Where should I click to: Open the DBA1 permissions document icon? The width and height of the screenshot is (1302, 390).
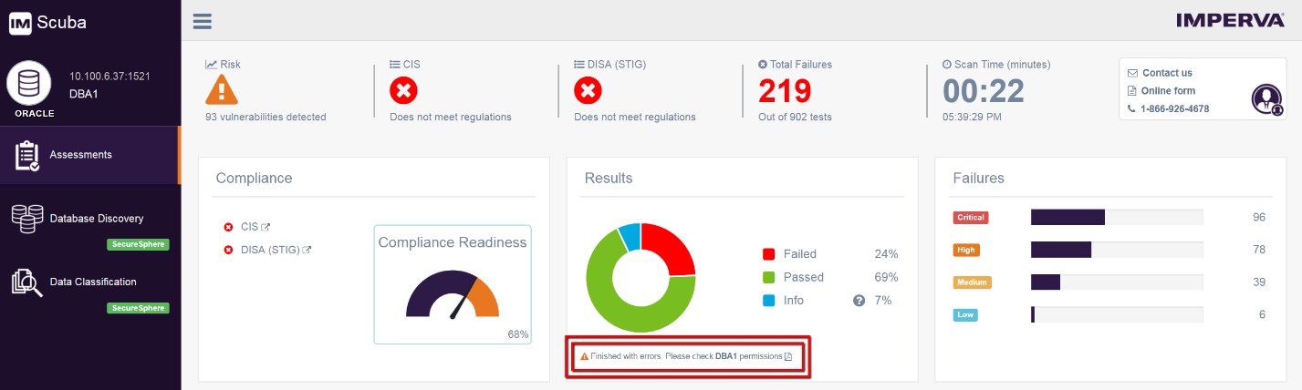tap(788, 356)
